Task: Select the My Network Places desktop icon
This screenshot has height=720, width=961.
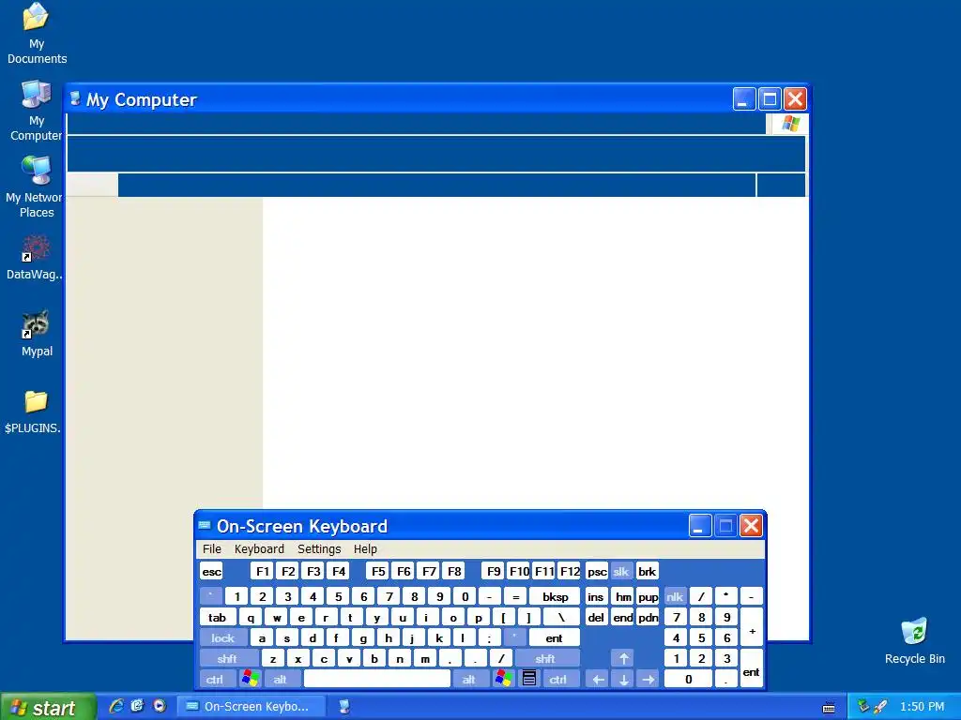Action: point(34,187)
